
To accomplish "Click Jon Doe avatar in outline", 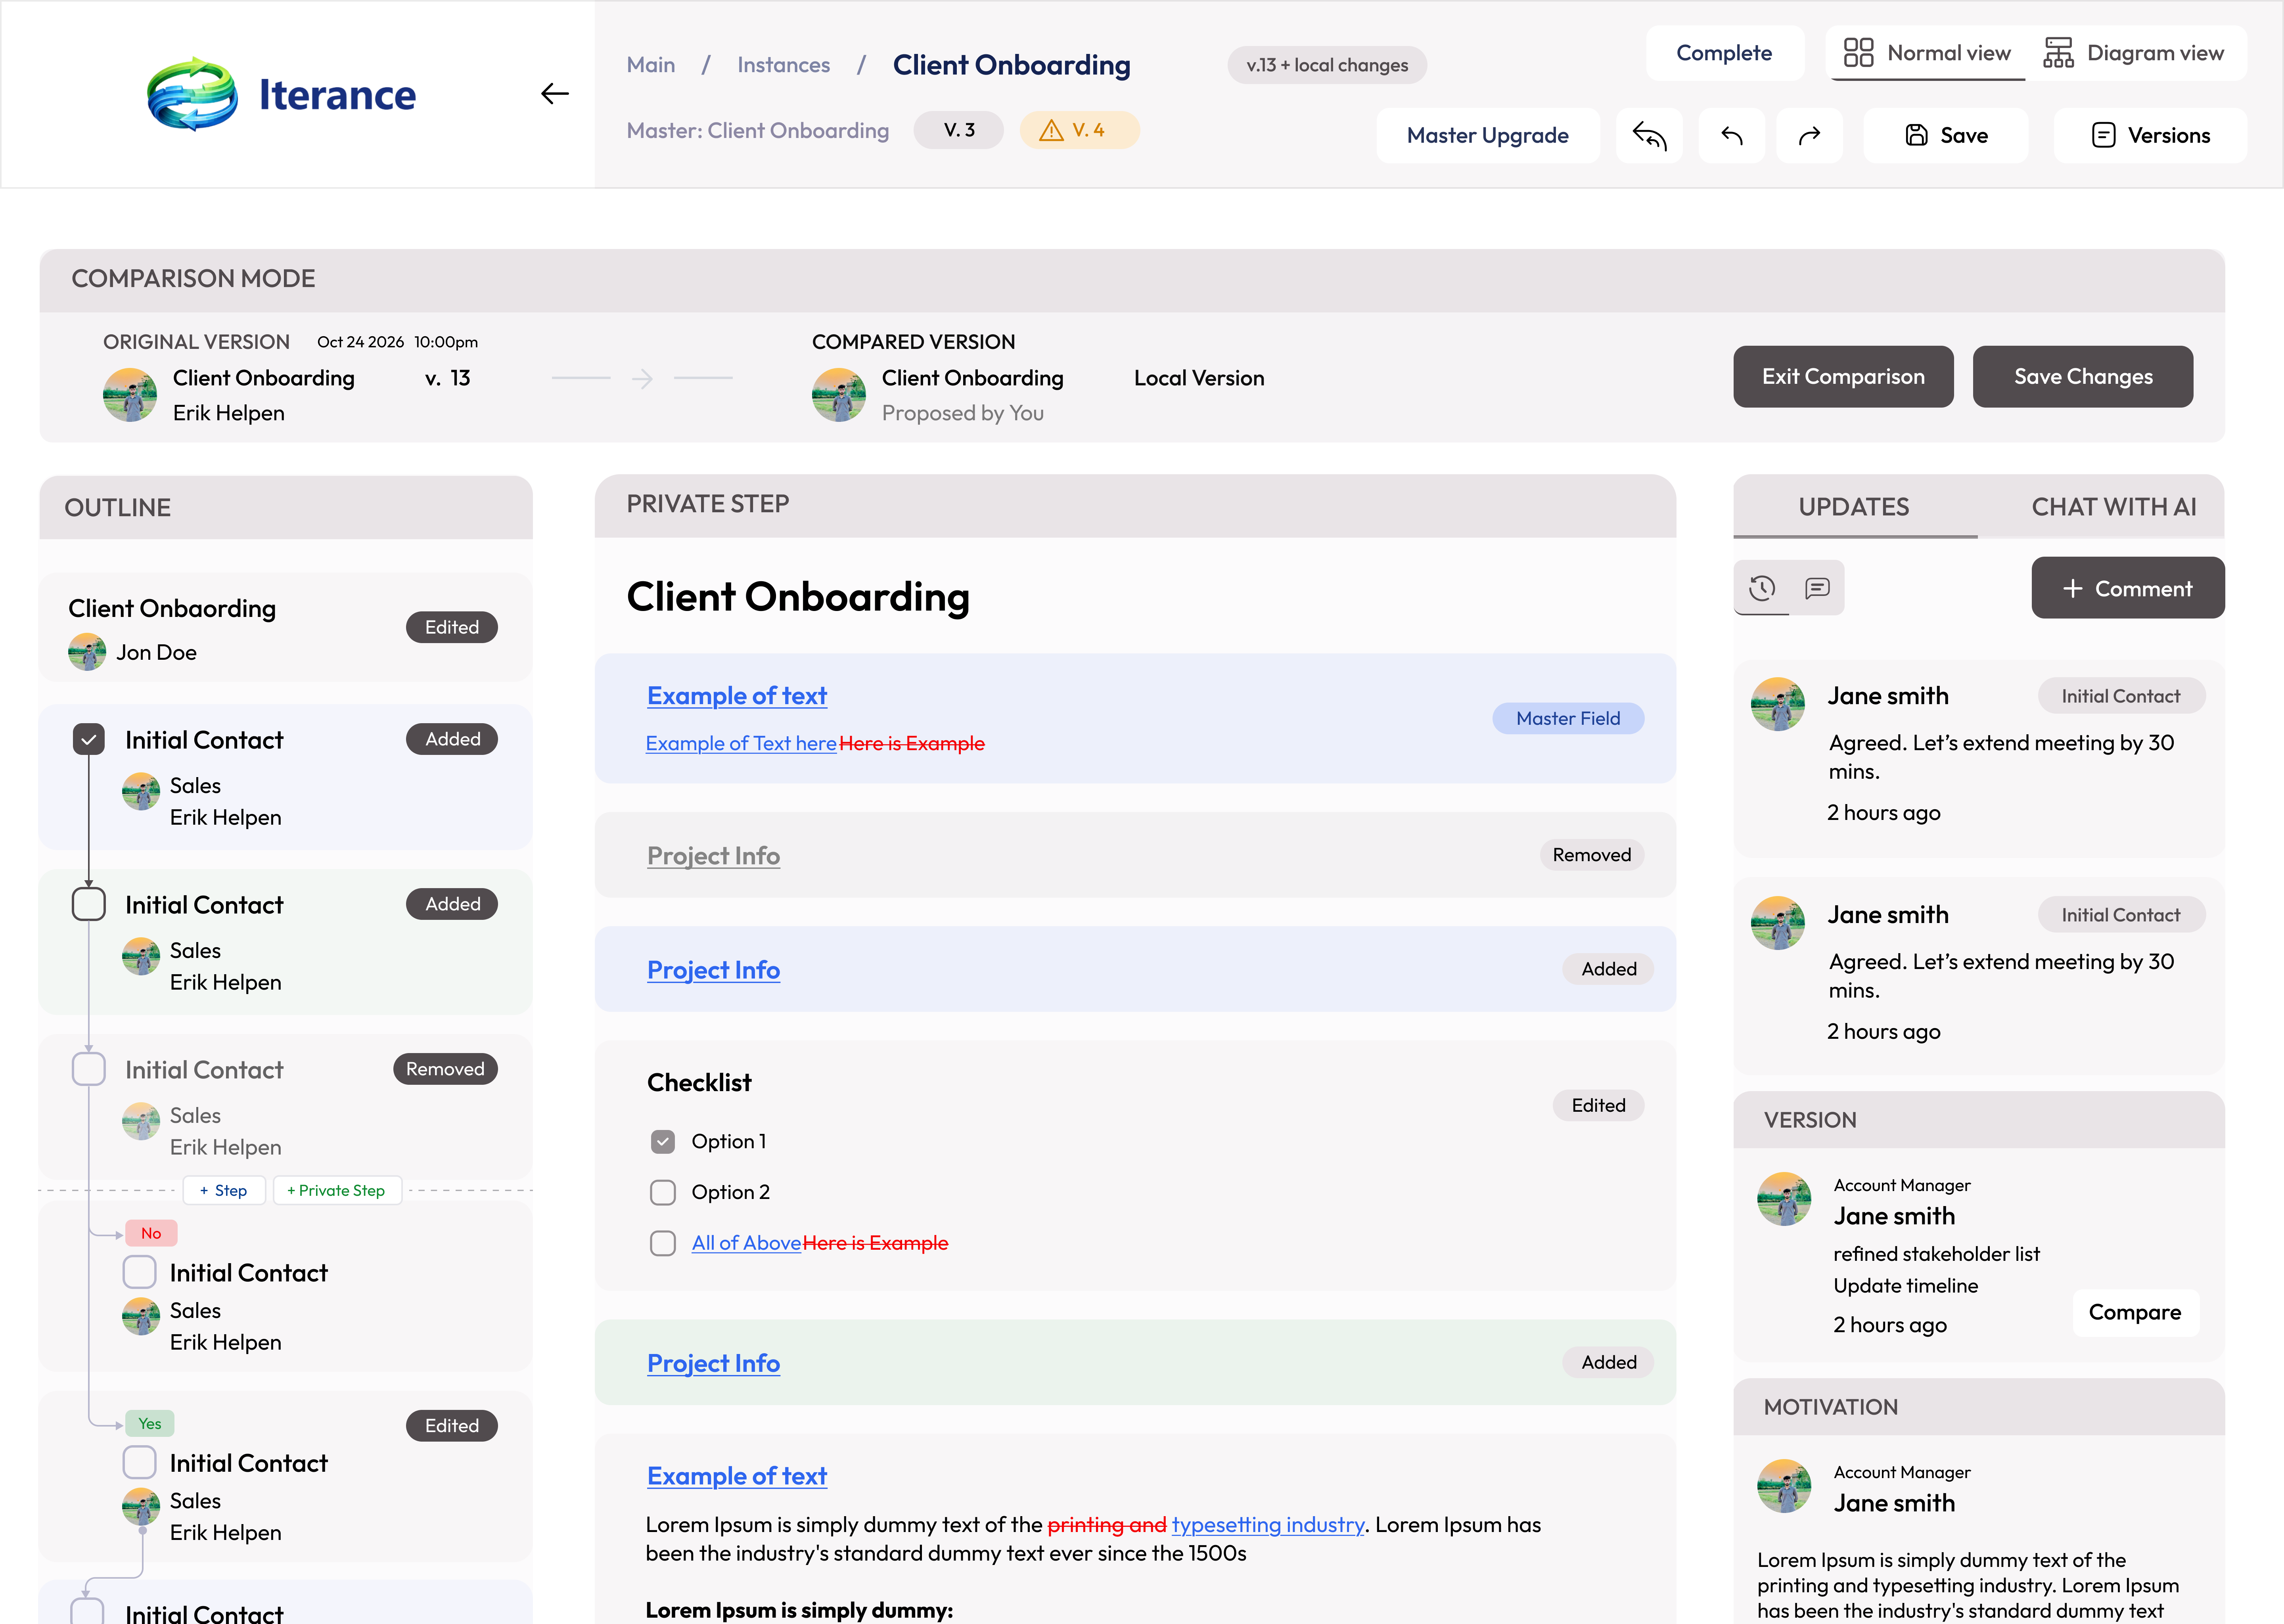I will [x=87, y=652].
